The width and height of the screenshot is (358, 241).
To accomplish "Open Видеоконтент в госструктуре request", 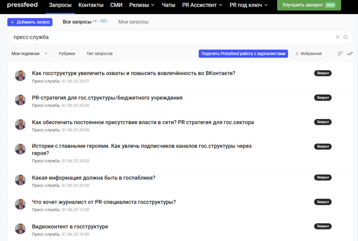I will click(x=70, y=227).
